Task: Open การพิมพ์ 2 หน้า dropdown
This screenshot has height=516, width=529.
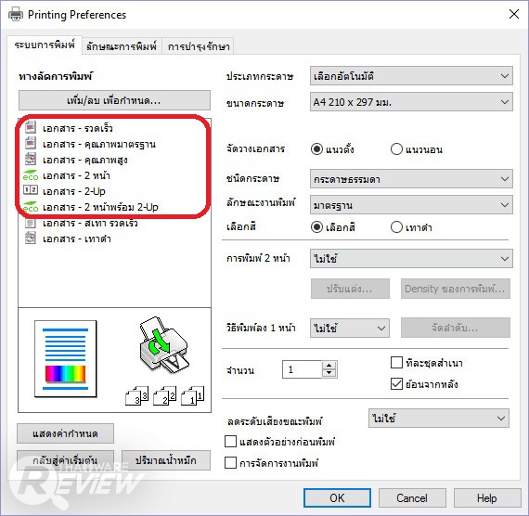Action: coord(411,259)
